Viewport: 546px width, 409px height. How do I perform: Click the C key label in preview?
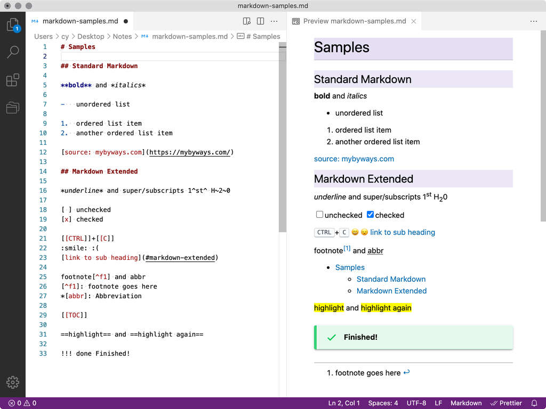point(344,232)
